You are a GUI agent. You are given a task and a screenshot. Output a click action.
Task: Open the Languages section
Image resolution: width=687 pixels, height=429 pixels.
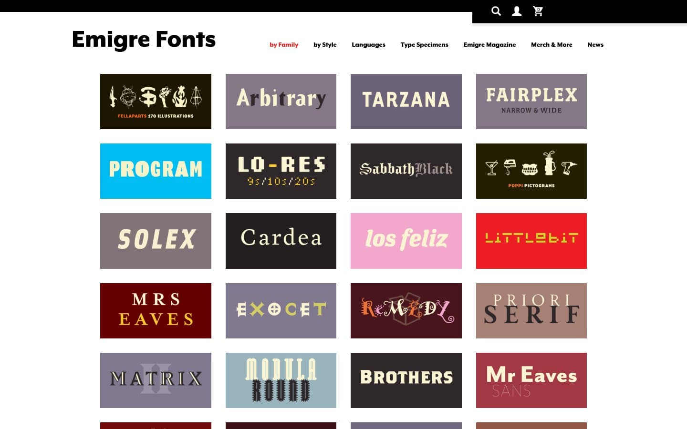368,44
